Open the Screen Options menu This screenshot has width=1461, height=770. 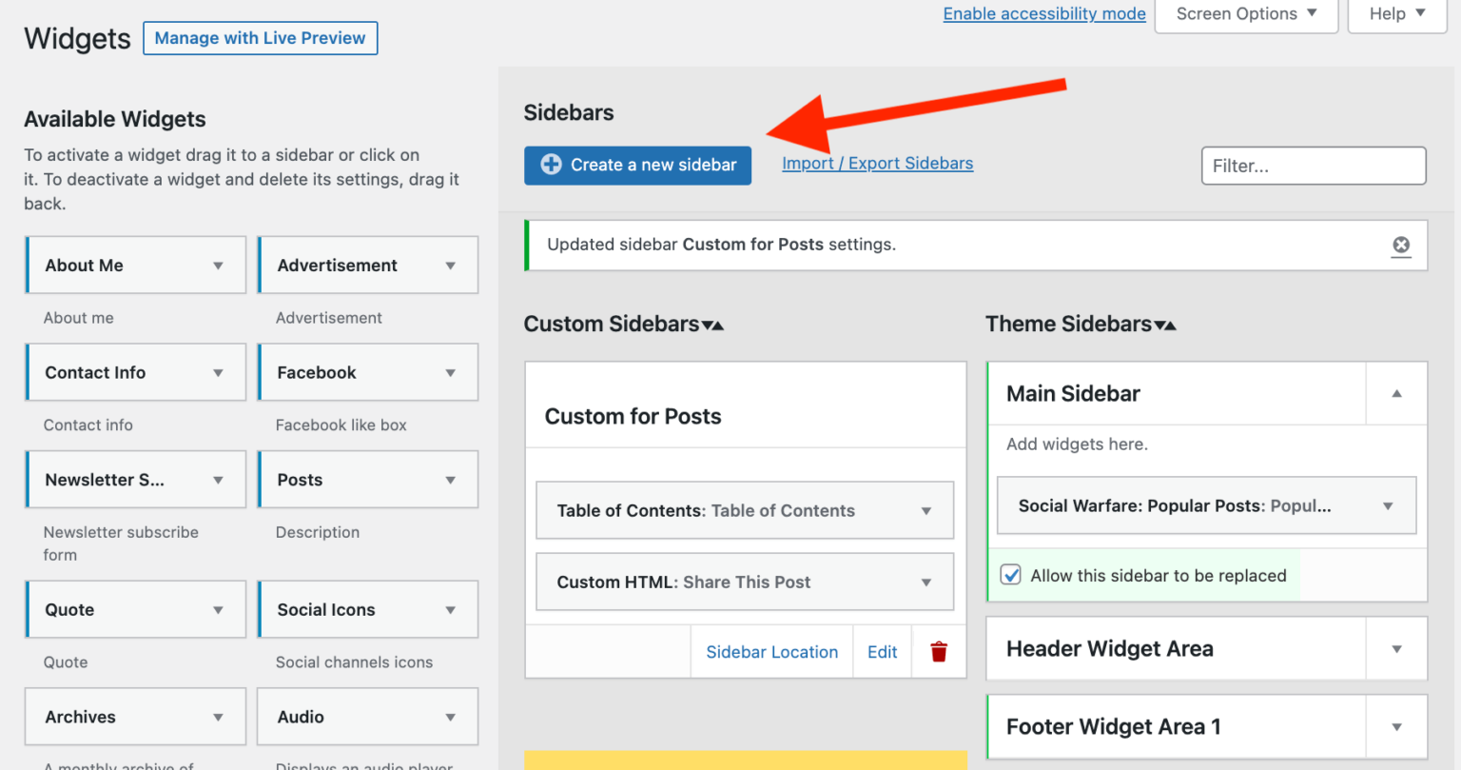pyautogui.click(x=1246, y=13)
